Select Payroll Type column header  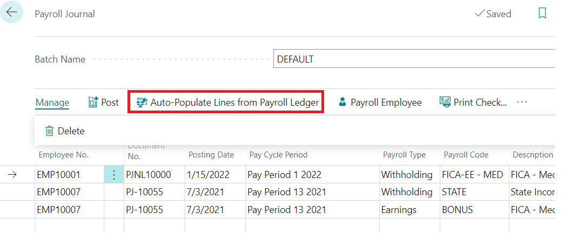pos(404,155)
